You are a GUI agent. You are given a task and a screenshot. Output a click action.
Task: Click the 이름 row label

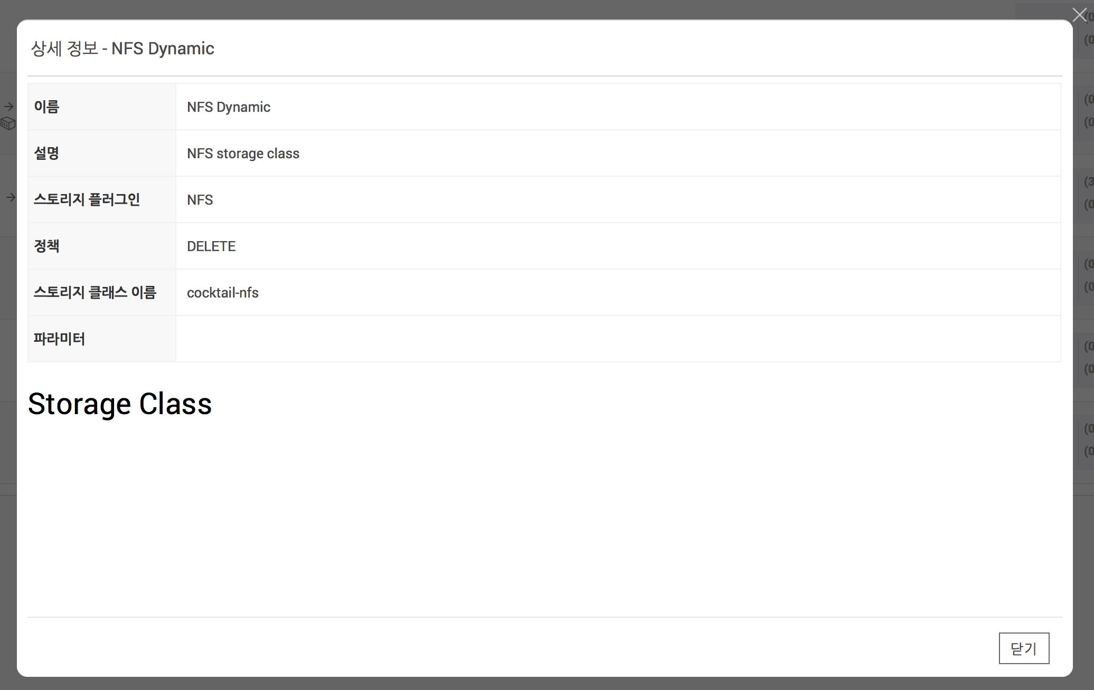pyautogui.click(x=46, y=107)
